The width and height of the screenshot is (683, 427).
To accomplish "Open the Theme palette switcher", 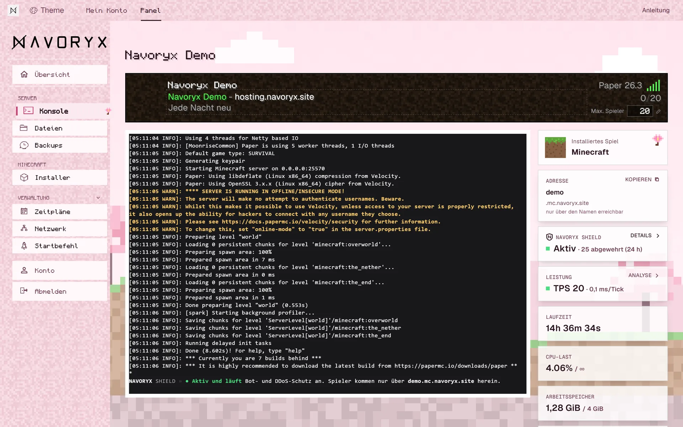I will point(47,10).
